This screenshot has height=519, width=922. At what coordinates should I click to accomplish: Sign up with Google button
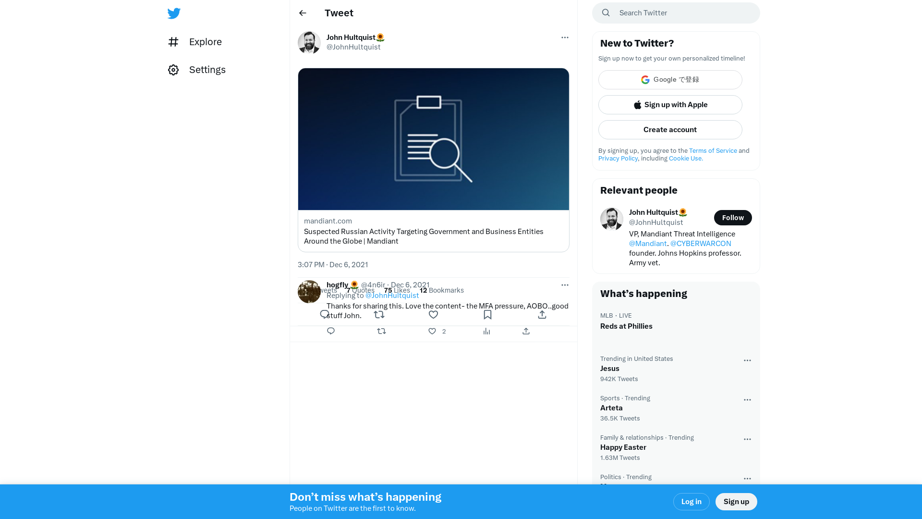(x=670, y=80)
